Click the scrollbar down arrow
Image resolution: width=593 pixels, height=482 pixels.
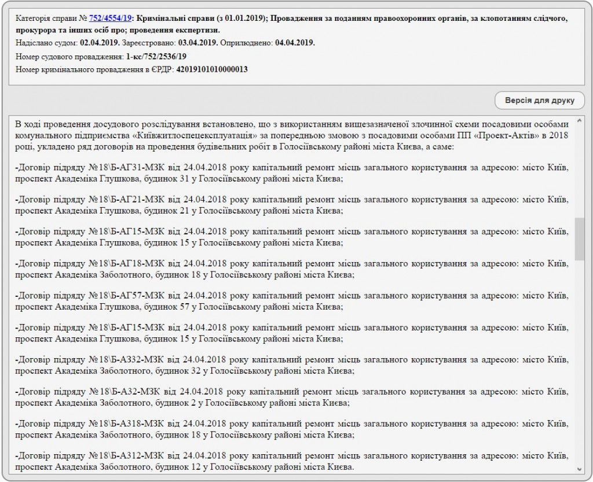click(579, 468)
